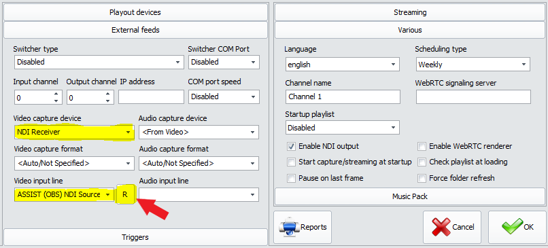This screenshot has width=548, height=248.
Task: Expand the Video capture device dropdown
Action: pos(74,132)
